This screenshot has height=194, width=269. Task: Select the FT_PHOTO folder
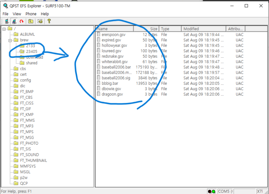29,143
